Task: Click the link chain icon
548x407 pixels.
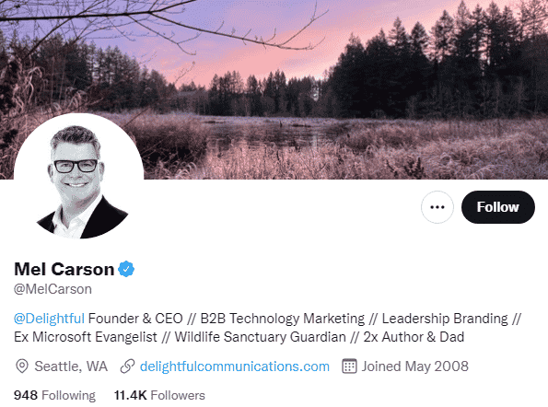Action: click(x=127, y=366)
